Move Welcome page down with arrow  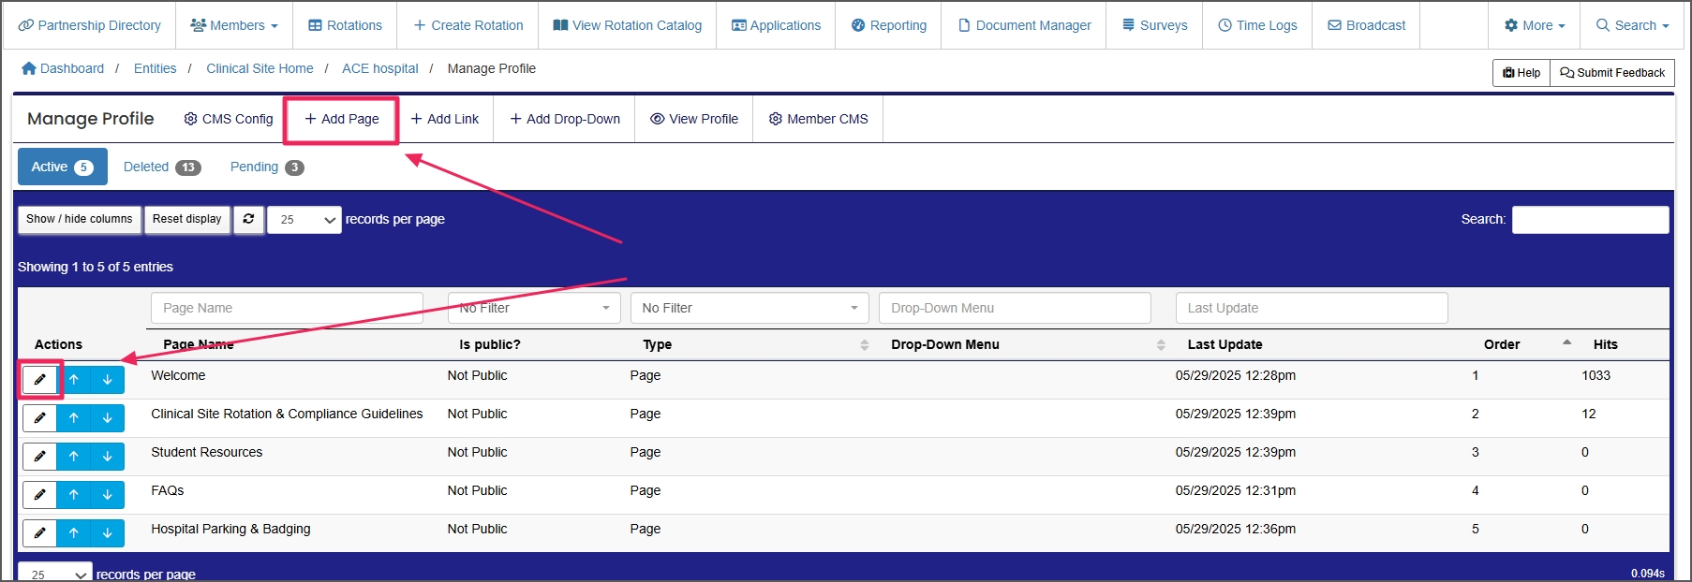tap(108, 380)
